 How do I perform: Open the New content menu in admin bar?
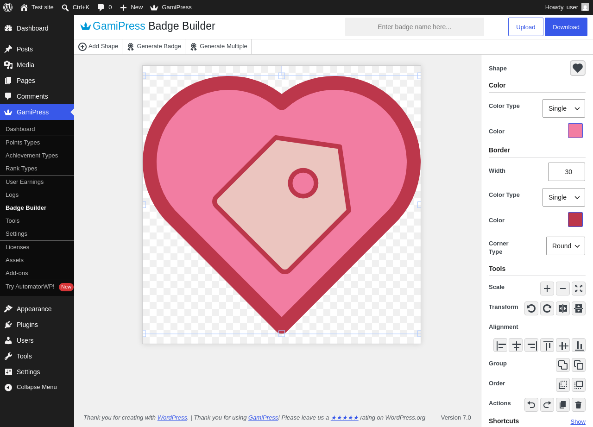pos(132,7)
